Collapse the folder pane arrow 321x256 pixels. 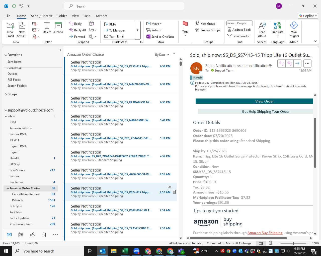coord(60,50)
